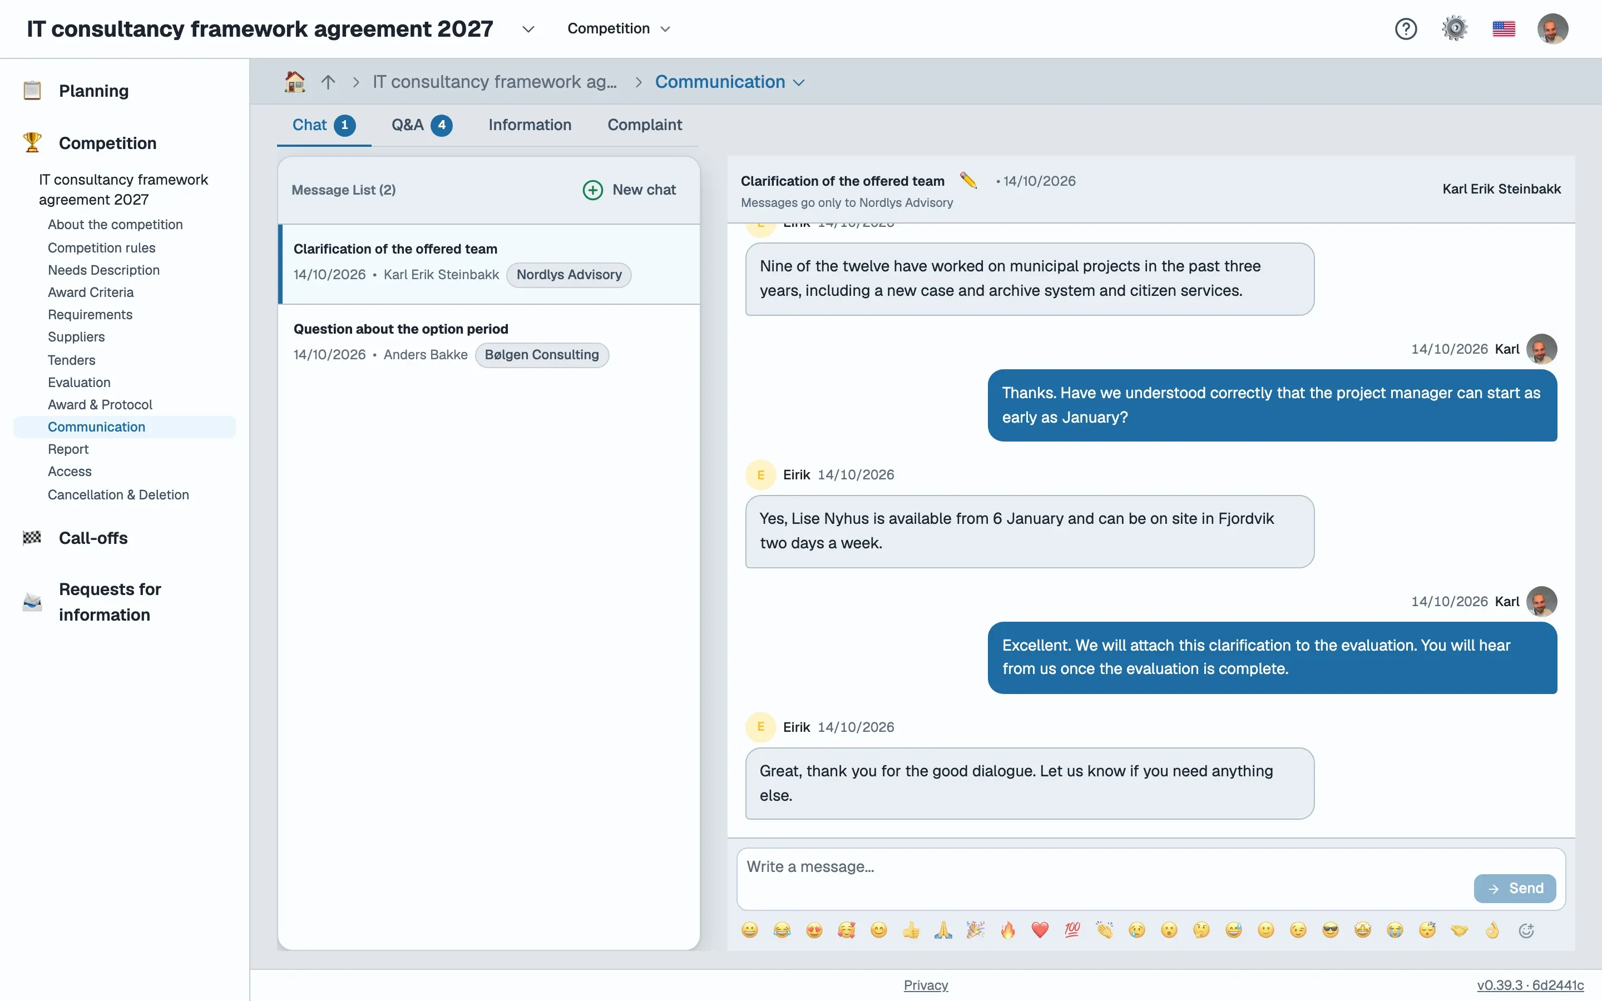
Task: Expand Requests for information section
Action: (x=110, y=601)
